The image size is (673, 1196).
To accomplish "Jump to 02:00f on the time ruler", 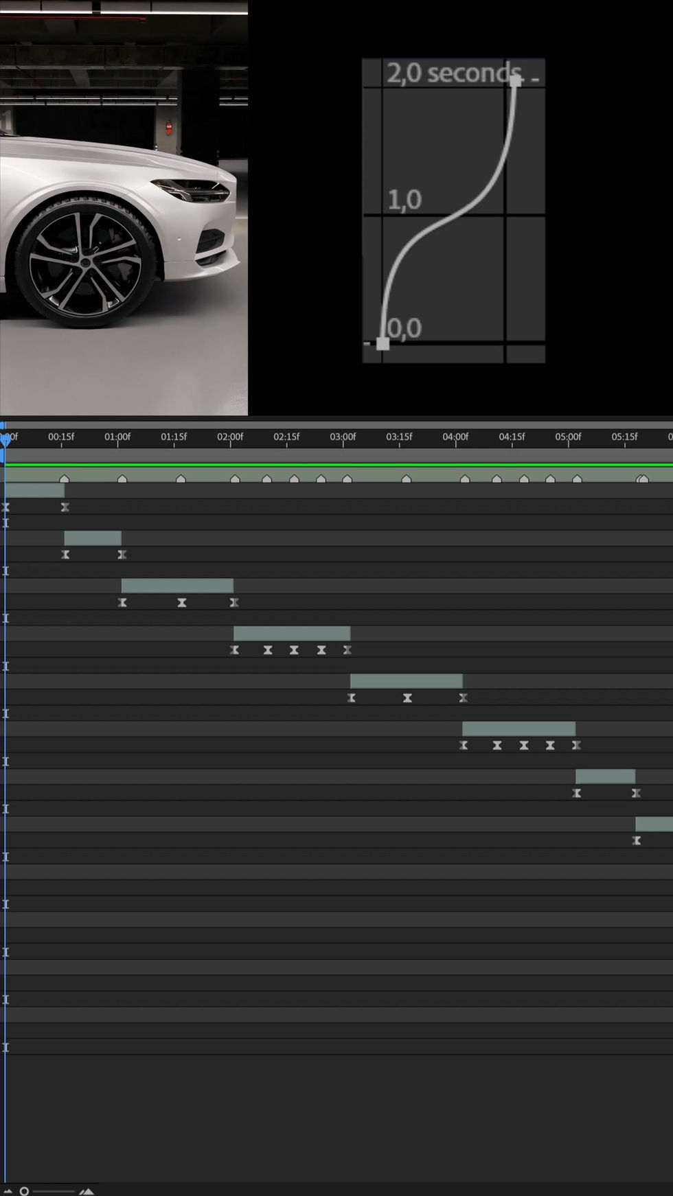I will click(x=230, y=437).
